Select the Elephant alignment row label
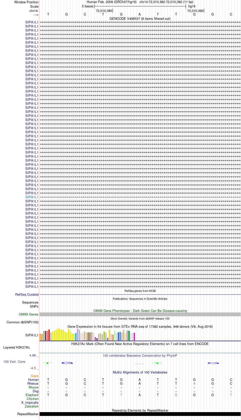Screen dimensions: 241x420 tap(32, 395)
